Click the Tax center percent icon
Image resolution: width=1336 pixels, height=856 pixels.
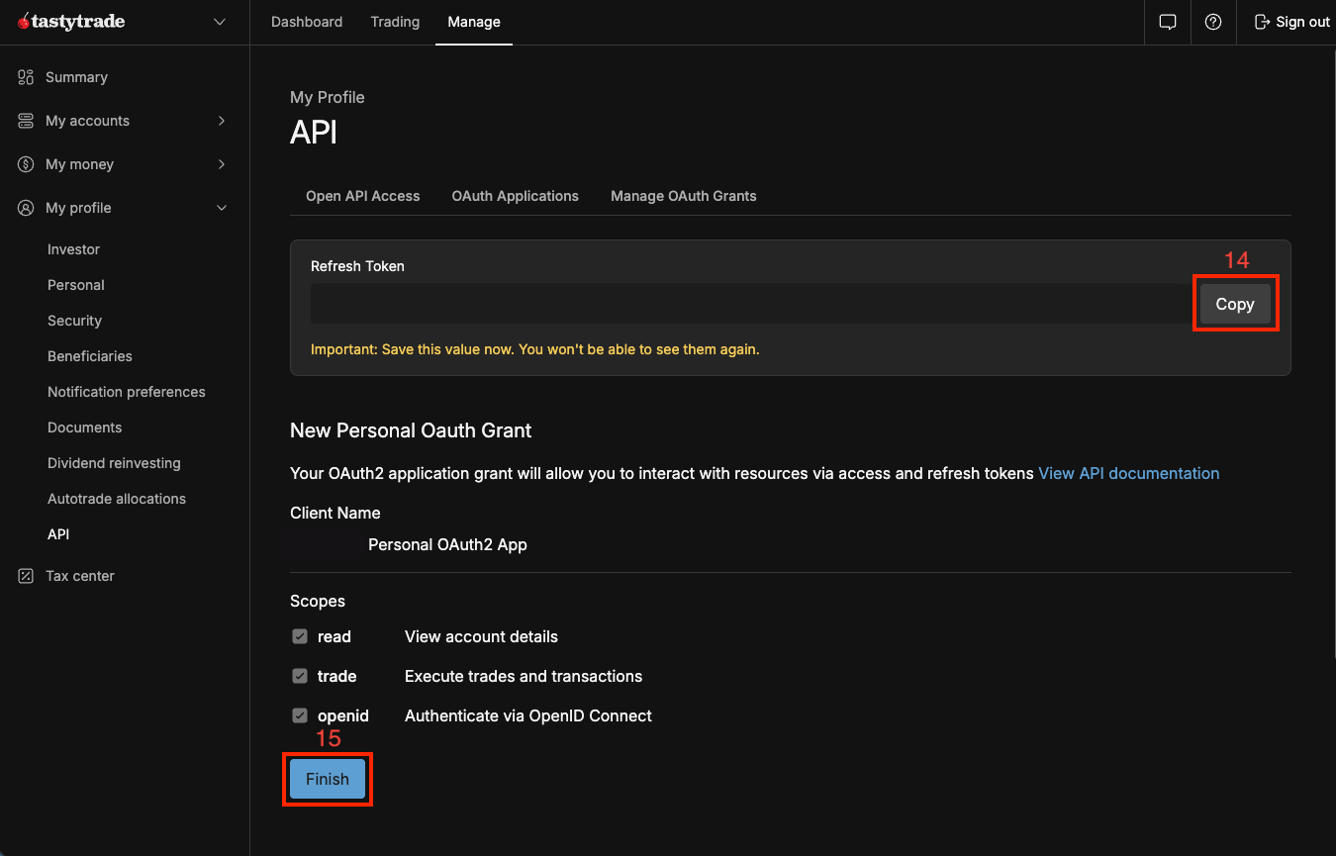pos(26,576)
